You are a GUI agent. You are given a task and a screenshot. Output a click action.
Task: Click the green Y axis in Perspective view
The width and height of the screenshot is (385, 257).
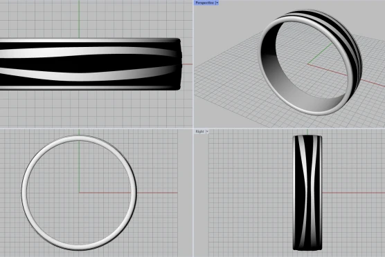point(320,54)
